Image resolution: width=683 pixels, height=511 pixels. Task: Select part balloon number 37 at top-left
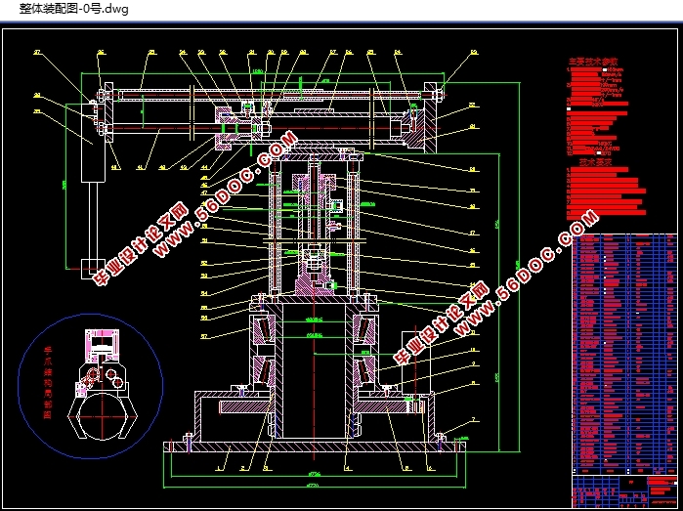tap(38, 52)
